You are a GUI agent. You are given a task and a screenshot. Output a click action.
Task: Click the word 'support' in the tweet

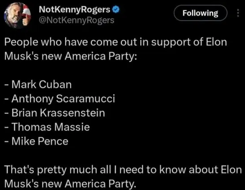(x=171, y=43)
